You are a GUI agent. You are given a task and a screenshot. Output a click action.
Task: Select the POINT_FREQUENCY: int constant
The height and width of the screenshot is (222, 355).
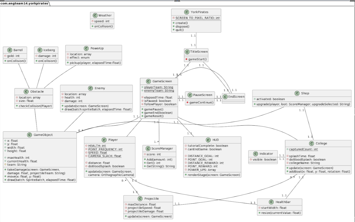click(x=105, y=149)
